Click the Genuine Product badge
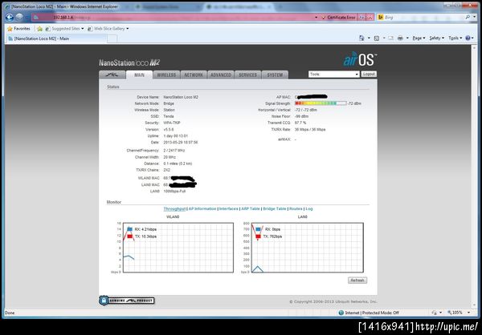 (x=127, y=301)
